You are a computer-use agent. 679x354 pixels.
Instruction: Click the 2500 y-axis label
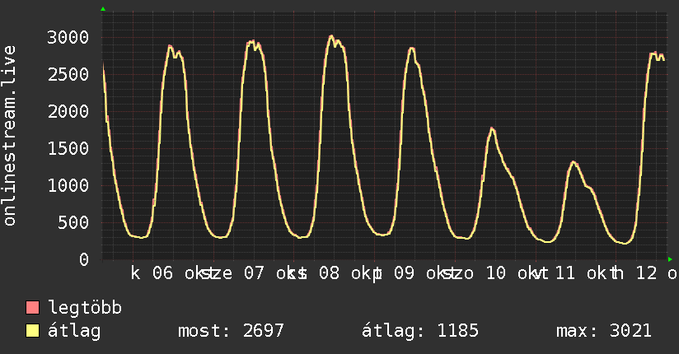pos(68,74)
